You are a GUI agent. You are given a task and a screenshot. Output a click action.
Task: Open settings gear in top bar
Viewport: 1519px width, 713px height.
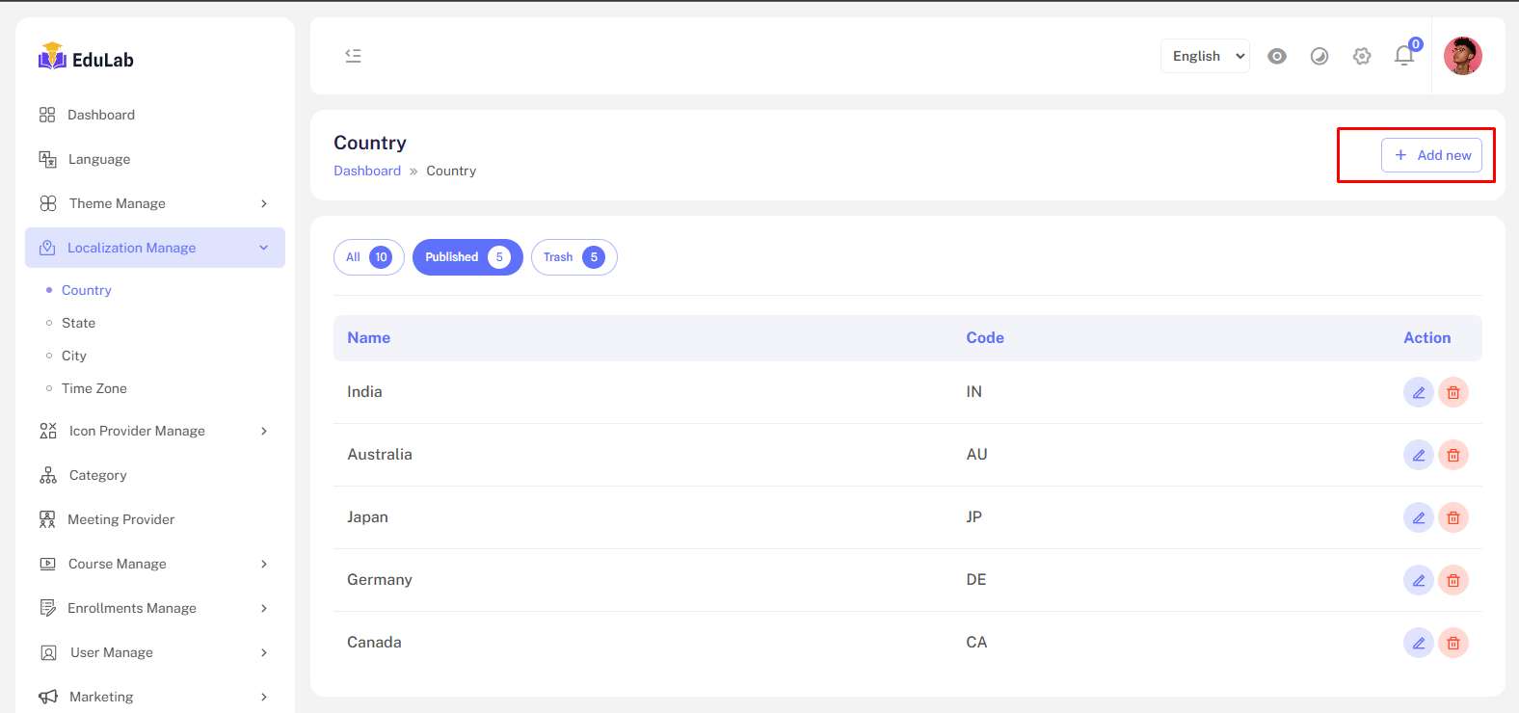point(1361,56)
